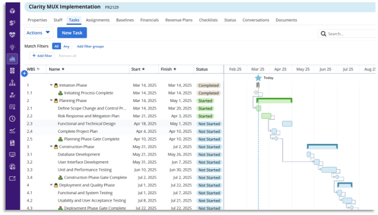Collapse the Planning Phase row

click(x=51, y=100)
